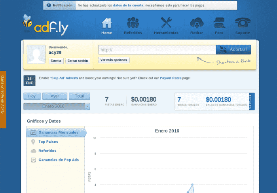The height and width of the screenshot is (193, 277).
Task: Click the $0.00180 Enlaces Ganancias Totales value
Action: pyautogui.click(x=218, y=100)
